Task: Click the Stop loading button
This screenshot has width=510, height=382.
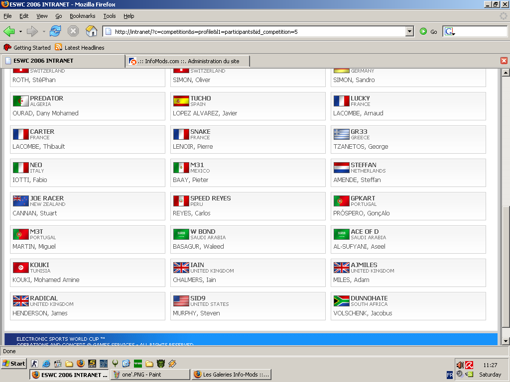Action: pyautogui.click(x=73, y=31)
